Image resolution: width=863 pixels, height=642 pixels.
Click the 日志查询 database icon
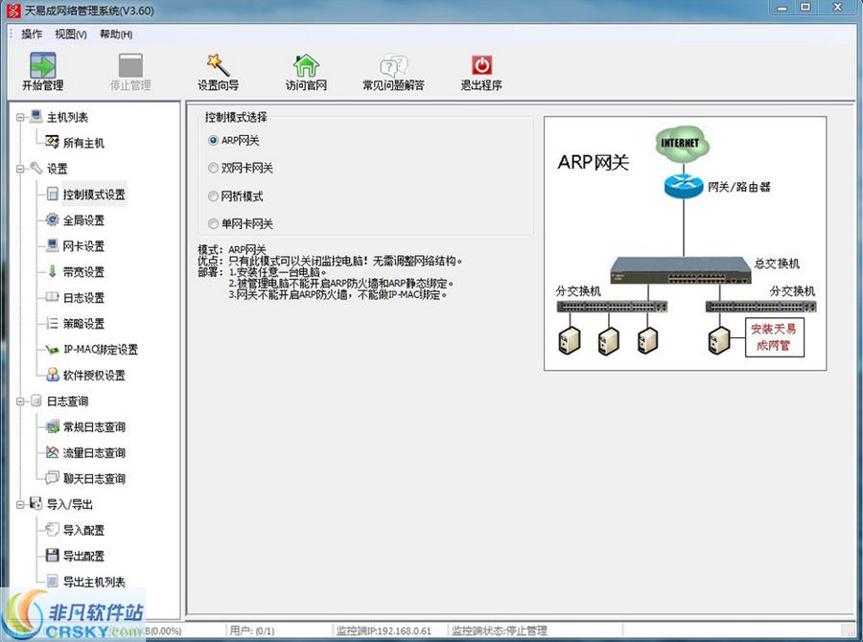[x=35, y=401]
